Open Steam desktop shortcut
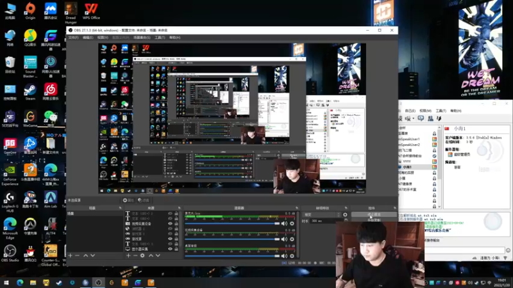 click(30, 92)
